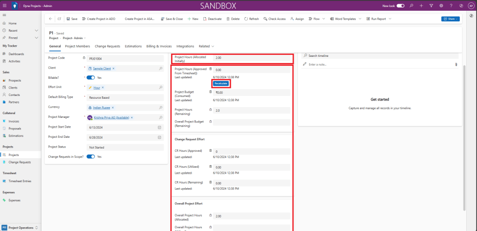The width and height of the screenshot is (477, 231).
Task: Open calendar picker for Project Start Date
Action: [x=159, y=127]
